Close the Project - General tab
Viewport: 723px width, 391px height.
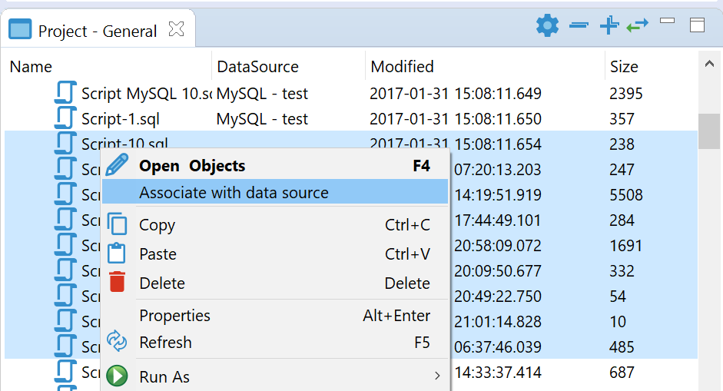click(176, 30)
